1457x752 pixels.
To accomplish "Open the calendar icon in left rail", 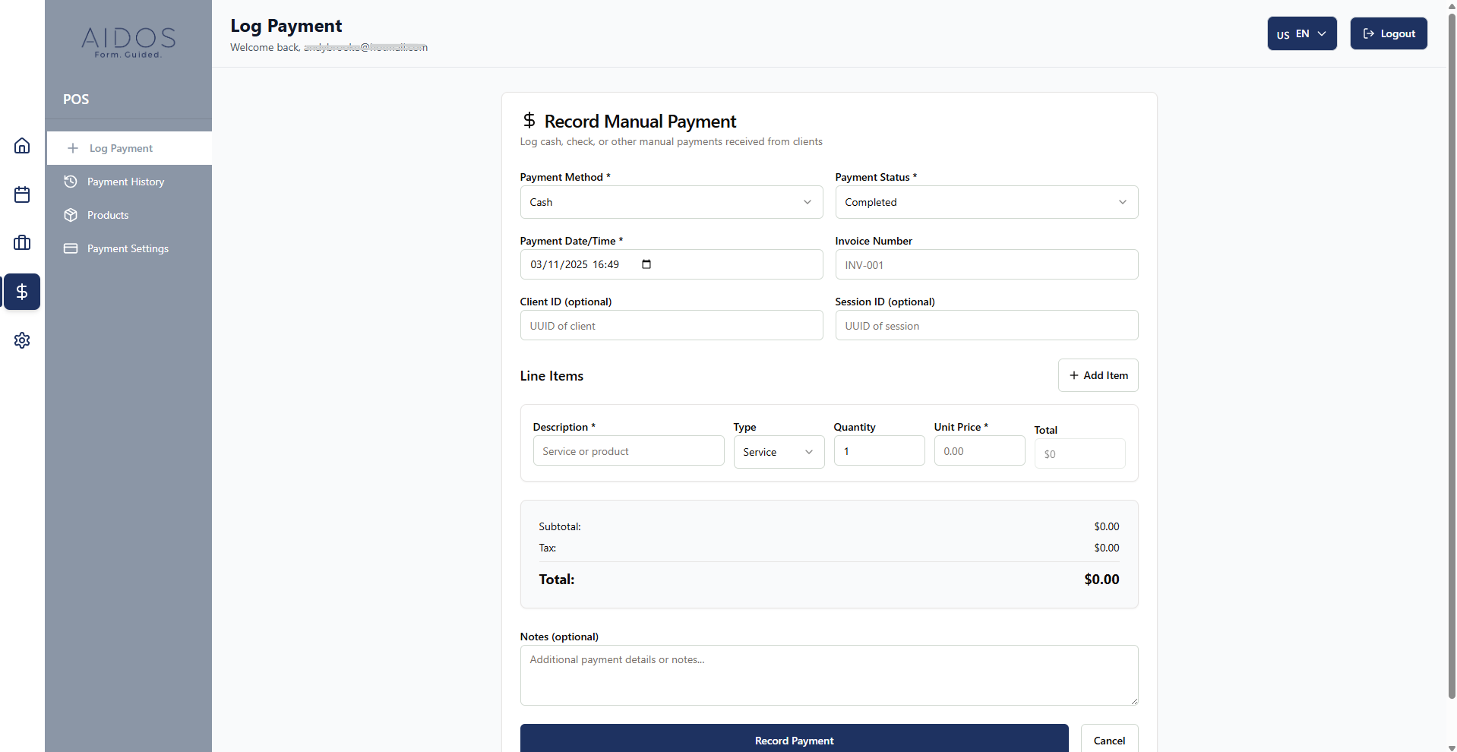I will (22, 194).
